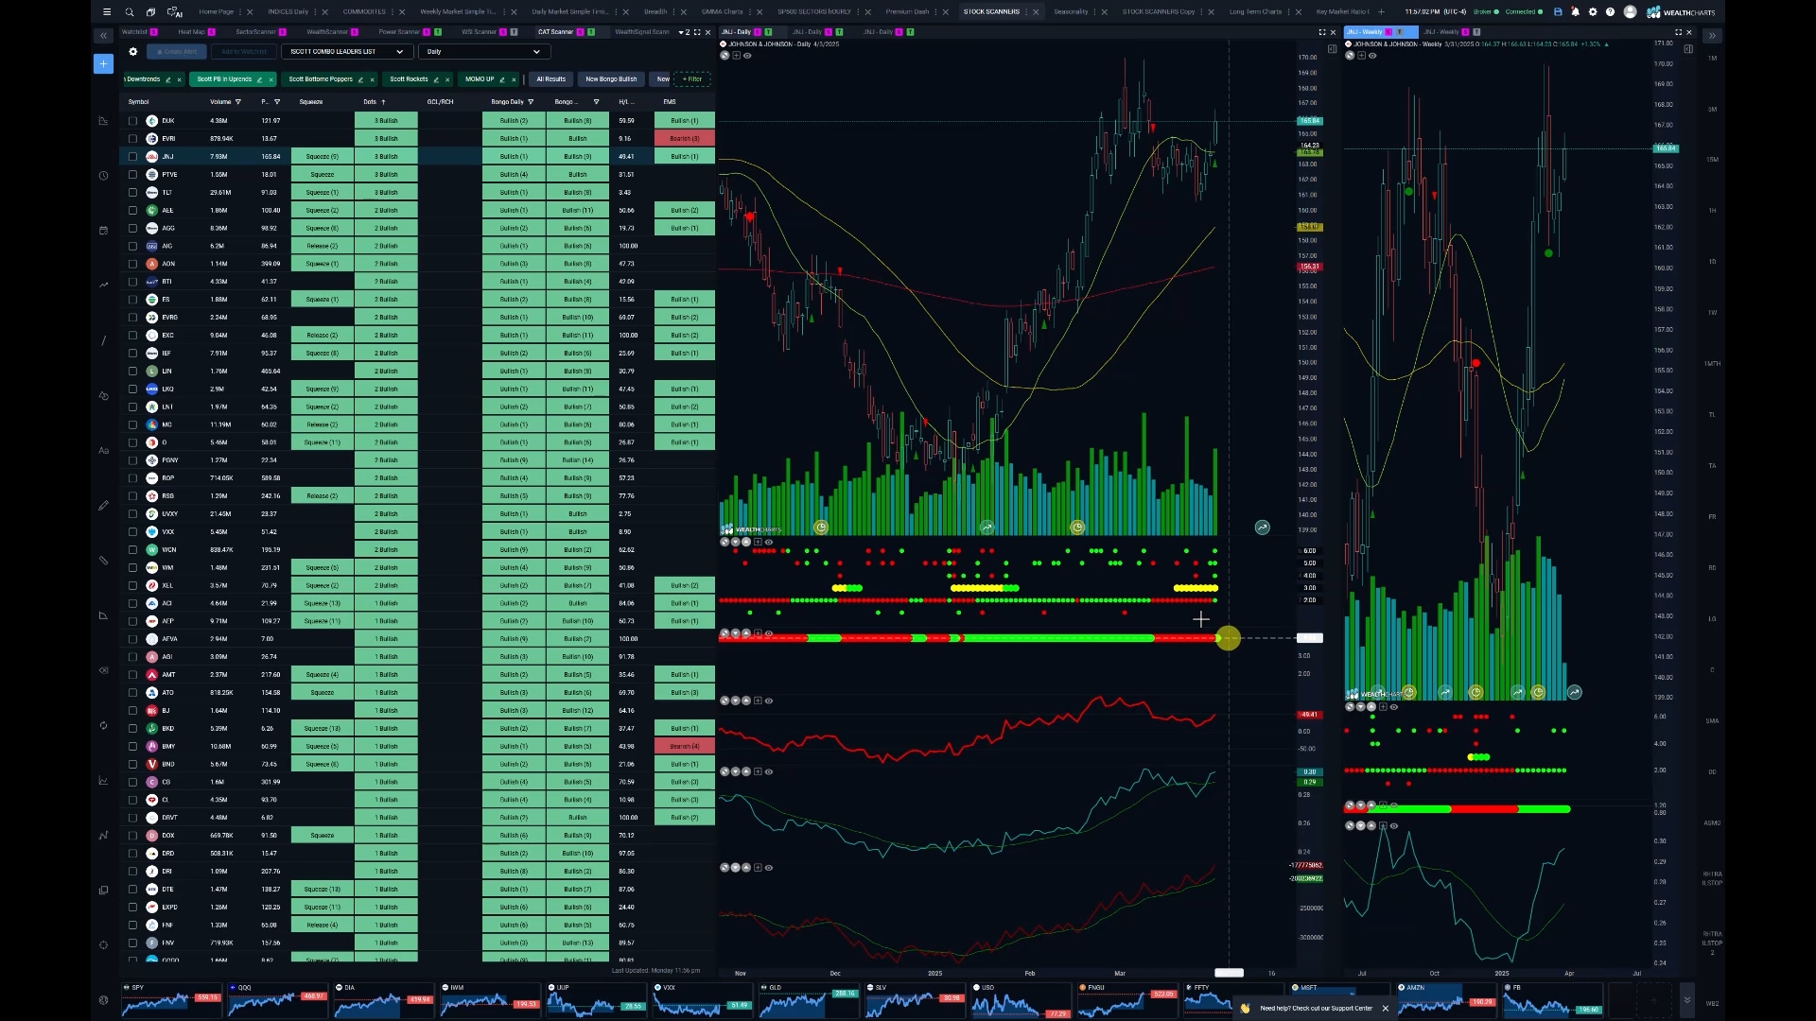Edit the Scott PB in Uptrends filter
This screenshot has height=1021, width=1816.
(259, 79)
